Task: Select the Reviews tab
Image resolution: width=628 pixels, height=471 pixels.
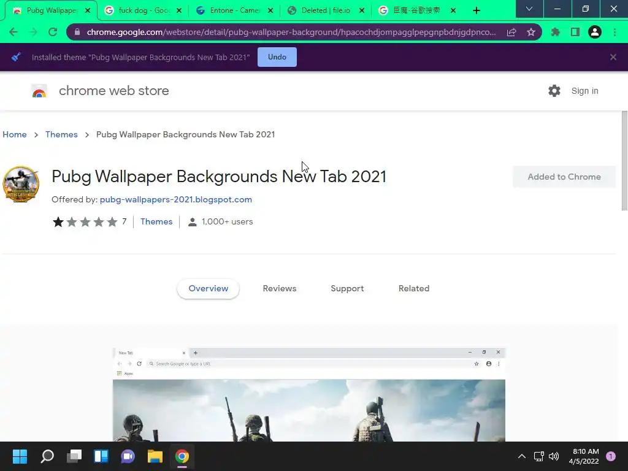Action: 280,288
